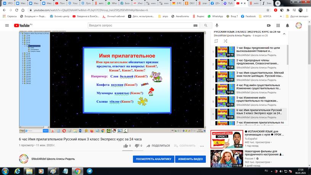Screen dimensions: 311x175
Task: Click the ПОДЕЛИТЬСЯ share button
Action: (x=158, y=145)
